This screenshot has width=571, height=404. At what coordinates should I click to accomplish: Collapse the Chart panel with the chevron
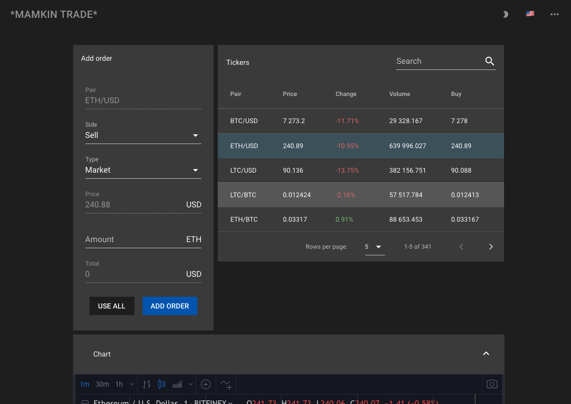pos(486,353)
